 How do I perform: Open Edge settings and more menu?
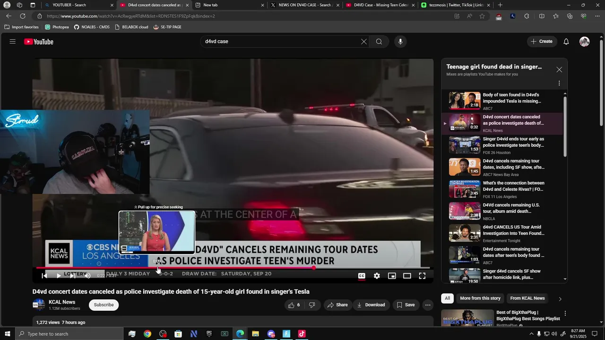597,16
